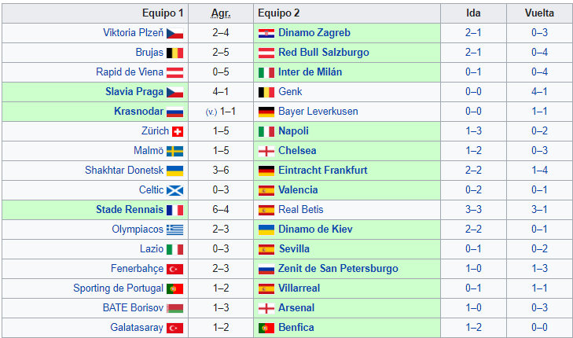Follow the Zenit de San Petersburgo link

pos(338,269)
